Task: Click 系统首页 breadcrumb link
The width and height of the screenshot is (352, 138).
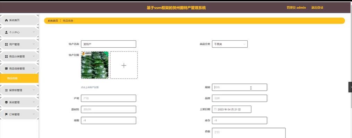Action: tap(53, 21)
